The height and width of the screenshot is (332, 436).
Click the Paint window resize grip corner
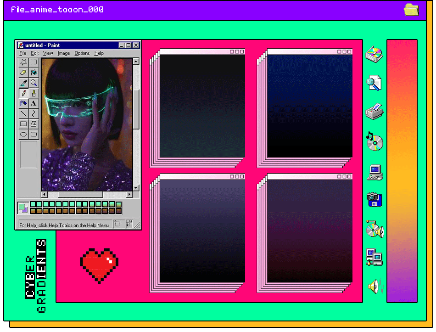pyautogui.click(x=137, y=225)
